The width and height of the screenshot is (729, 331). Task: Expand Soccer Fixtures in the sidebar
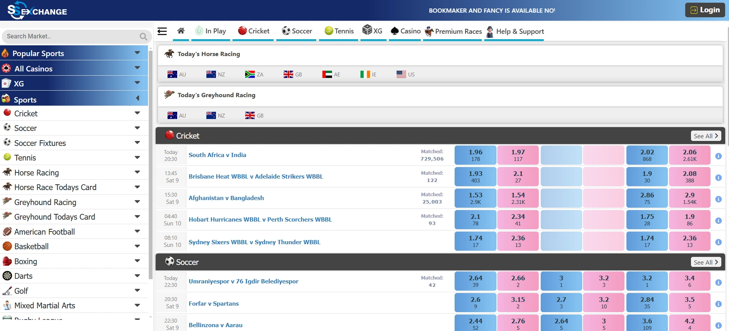[74, 143]
